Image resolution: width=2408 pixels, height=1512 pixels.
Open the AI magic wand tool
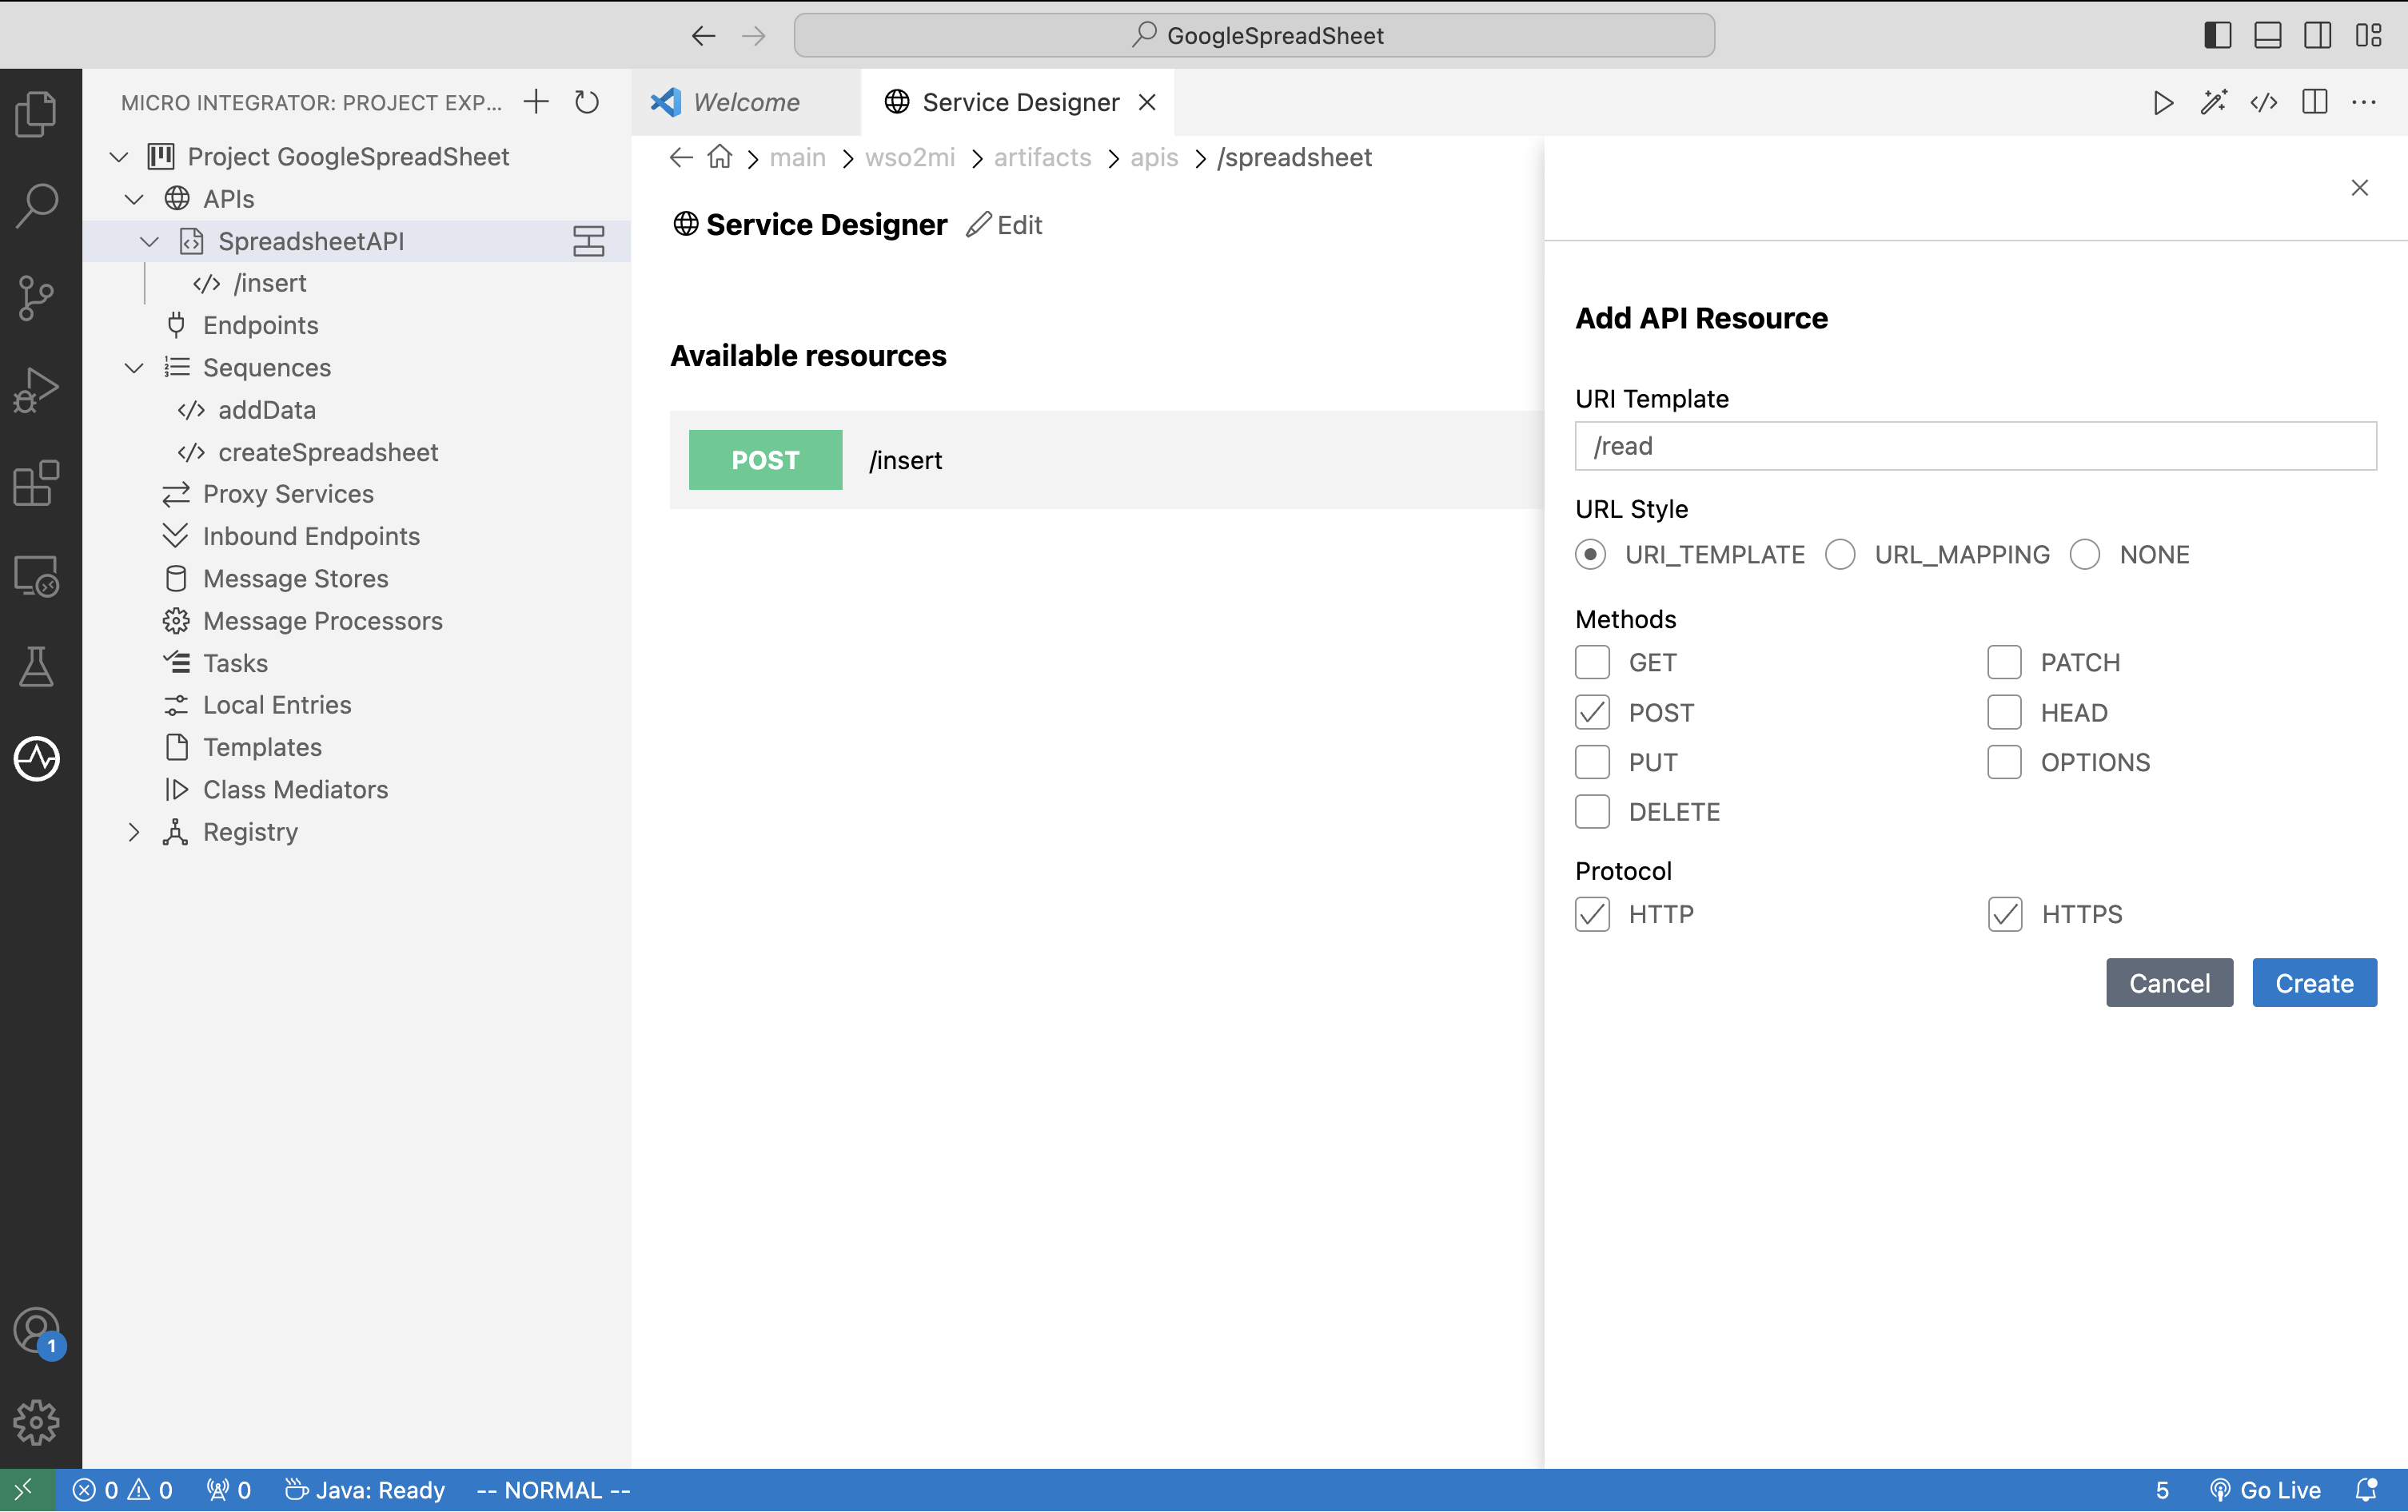pos(2213,102)
